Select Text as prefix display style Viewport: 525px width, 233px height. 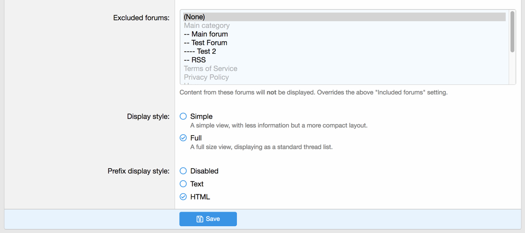183,184
